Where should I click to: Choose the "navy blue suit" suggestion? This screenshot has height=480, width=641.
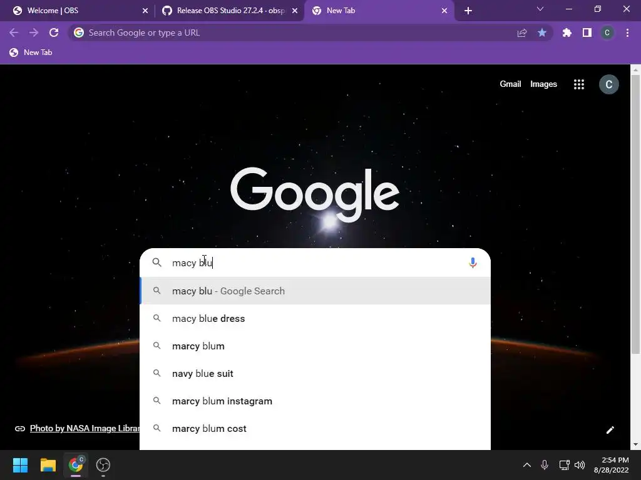coord(315,374)
